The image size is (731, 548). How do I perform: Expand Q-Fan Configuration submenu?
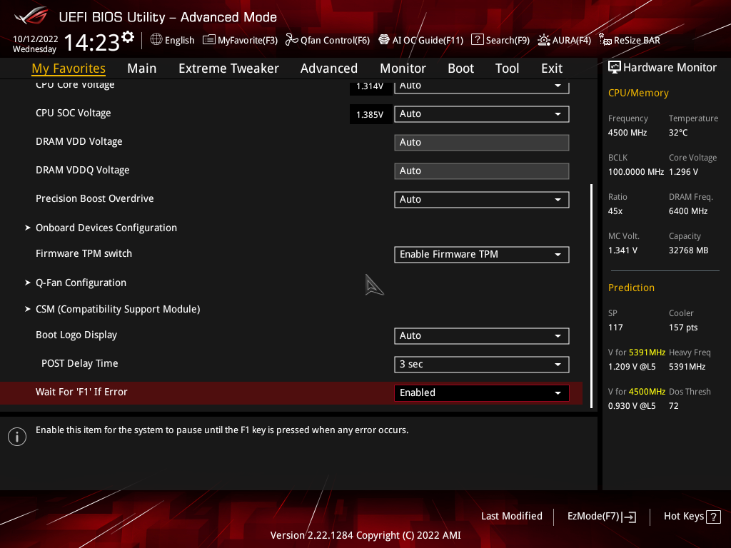[81, 283]
